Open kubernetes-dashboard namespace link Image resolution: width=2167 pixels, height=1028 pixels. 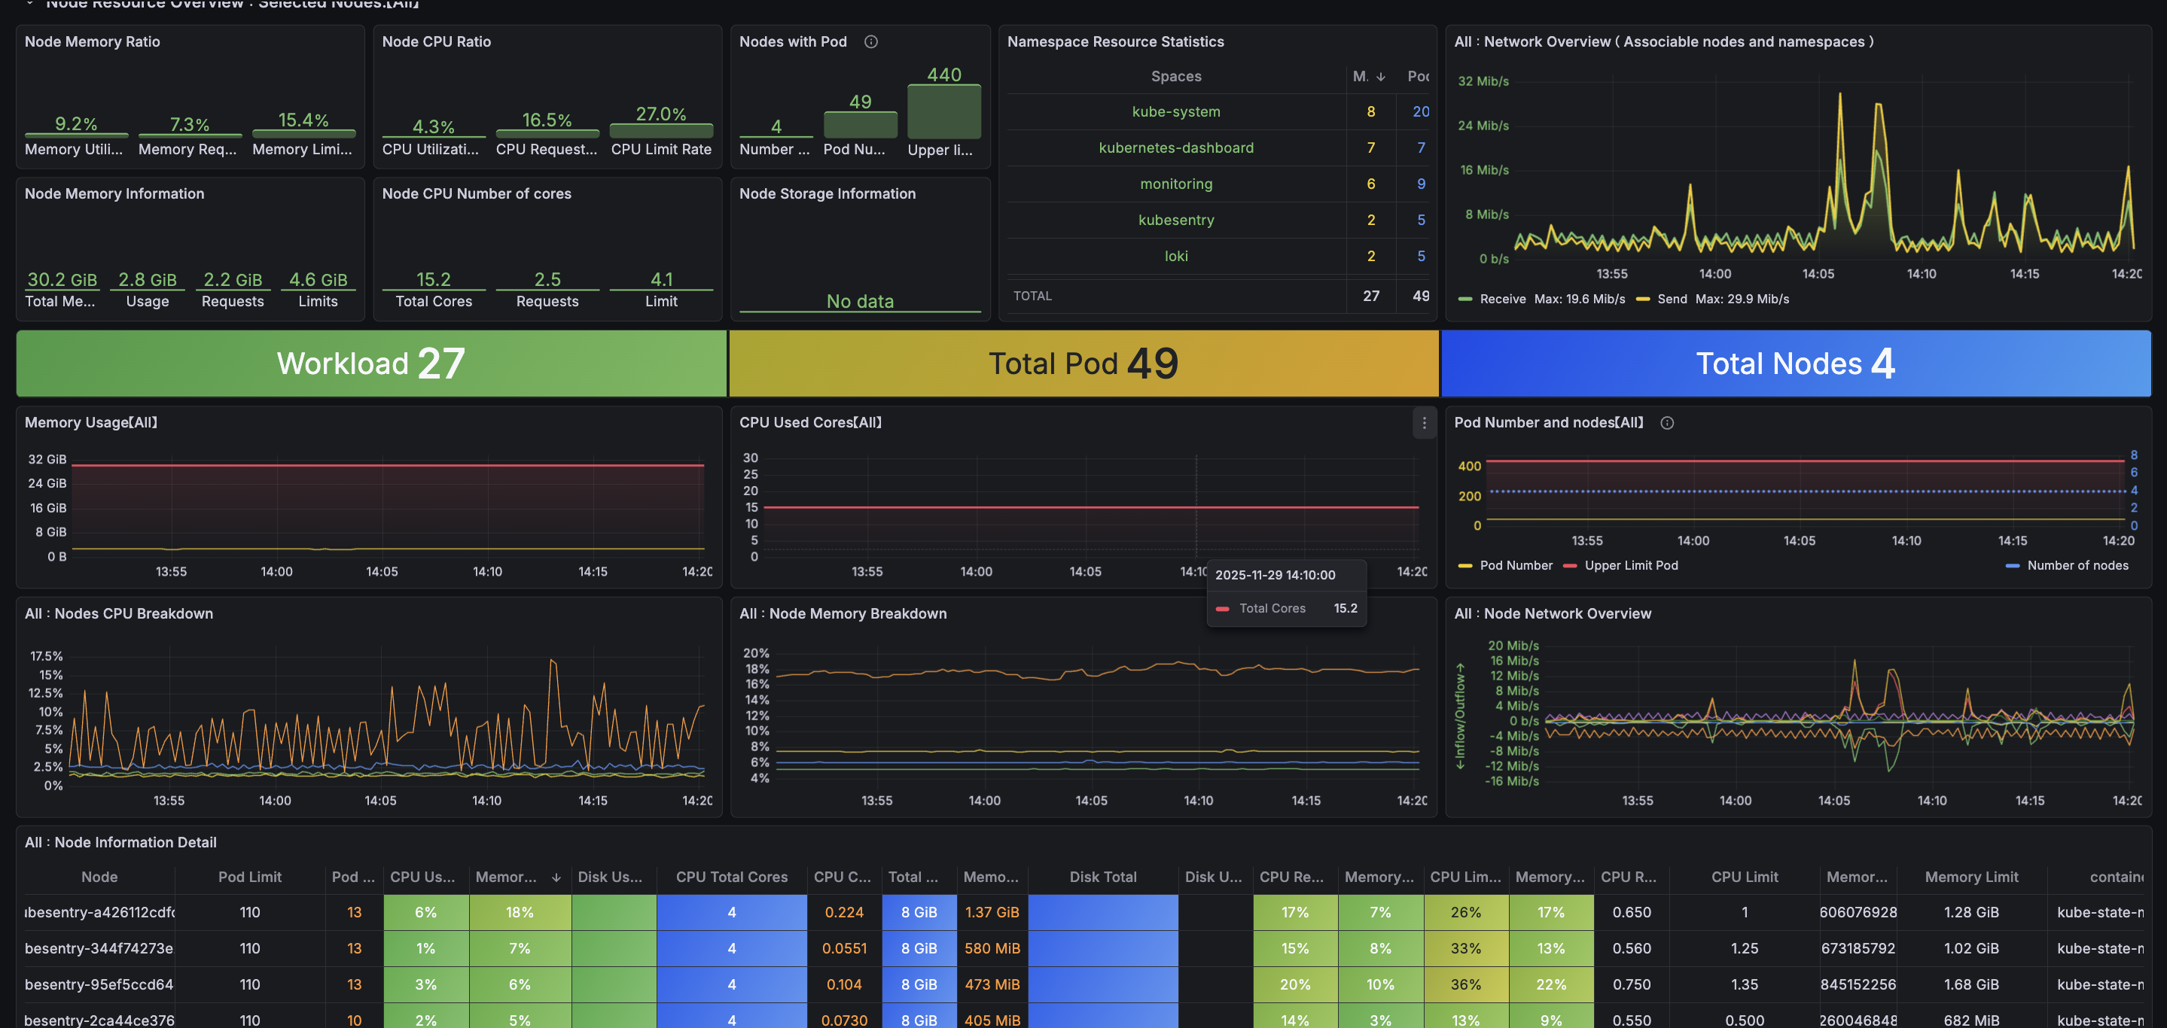click(1175, 148)
